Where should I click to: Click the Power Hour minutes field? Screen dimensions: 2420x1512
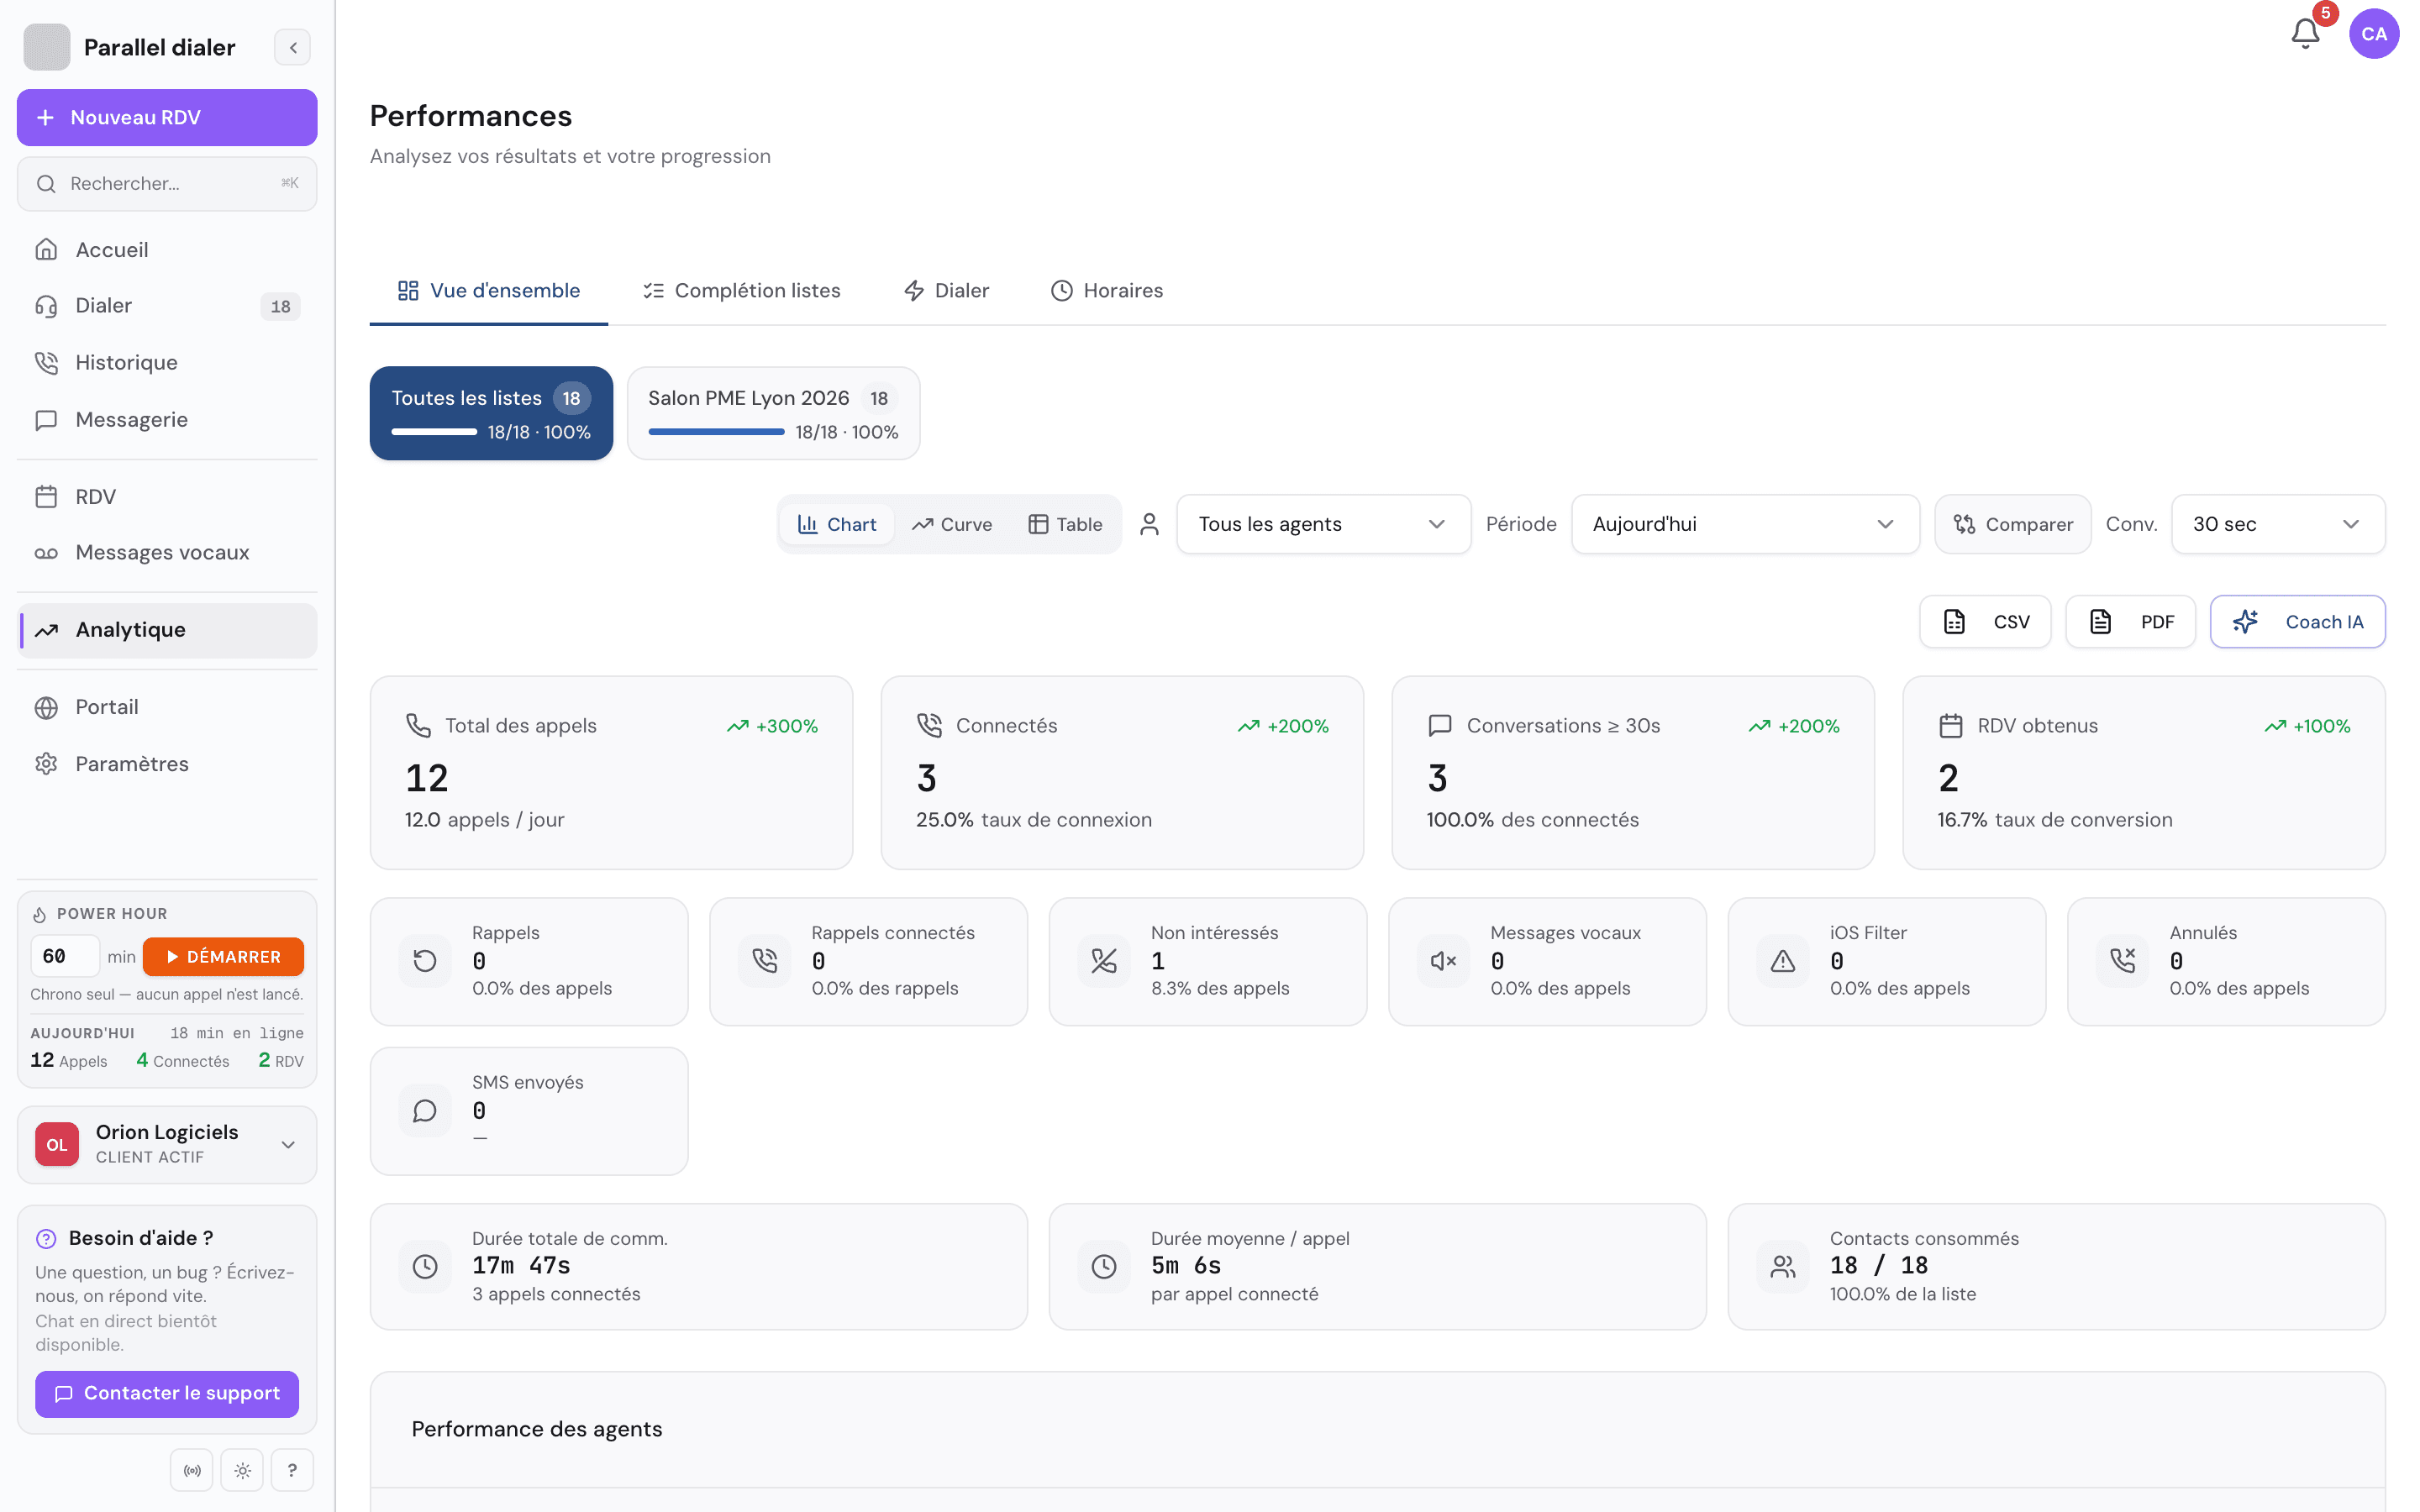66,956
